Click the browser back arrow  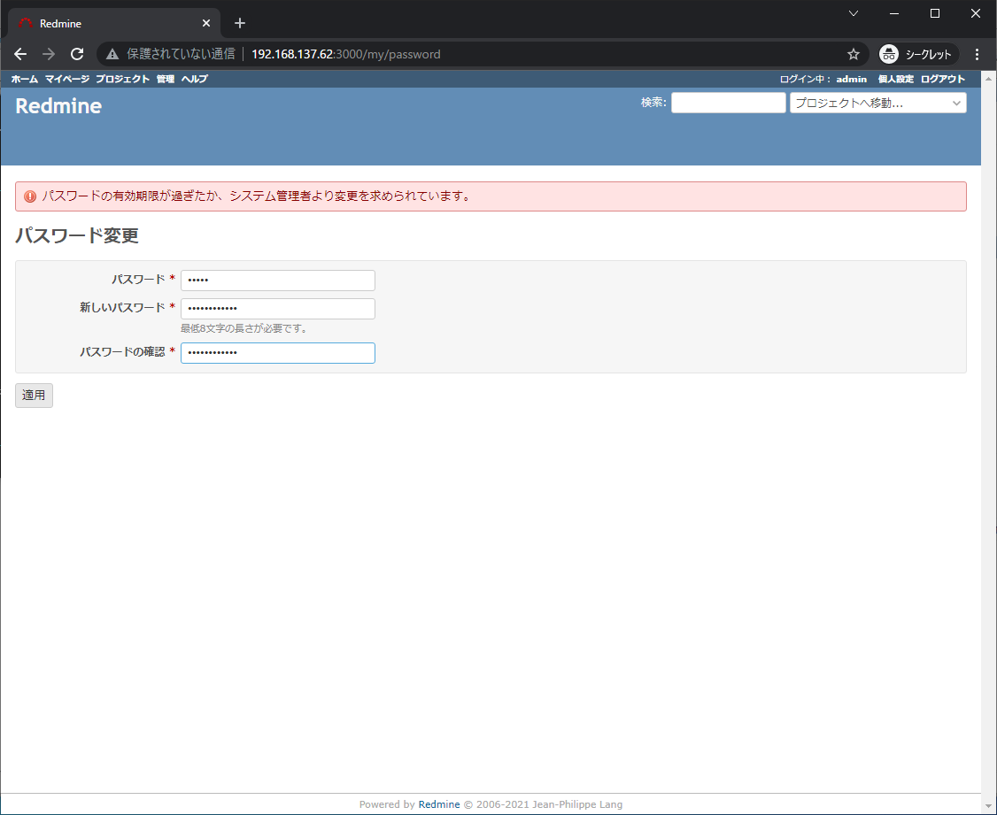(x=20, y=54)
